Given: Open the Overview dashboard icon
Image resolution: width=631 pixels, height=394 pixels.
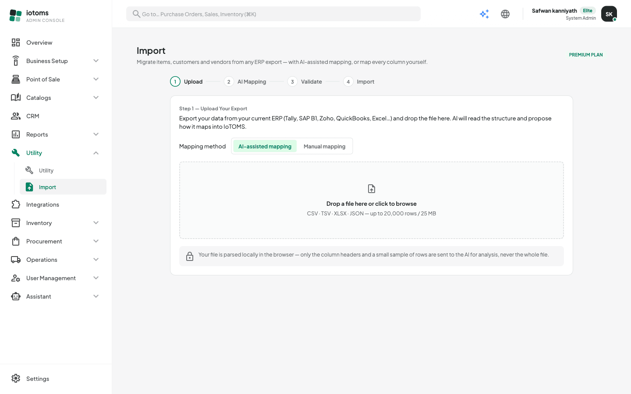Looking at the screenshot, I should pos(16,42).
